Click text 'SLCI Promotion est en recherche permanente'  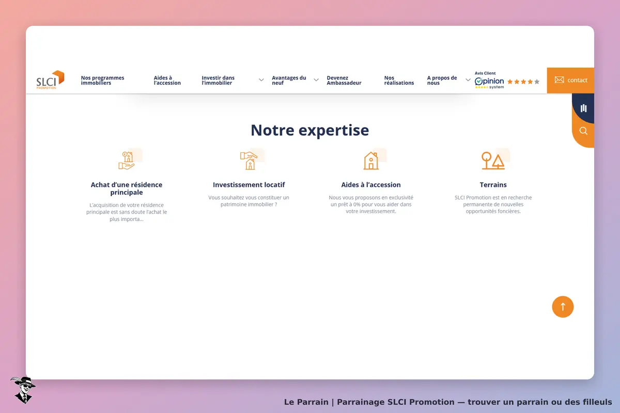[x=493, y=204]
